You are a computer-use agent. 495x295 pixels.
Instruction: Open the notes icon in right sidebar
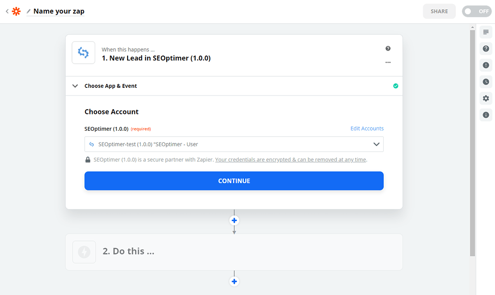[486, 32]
